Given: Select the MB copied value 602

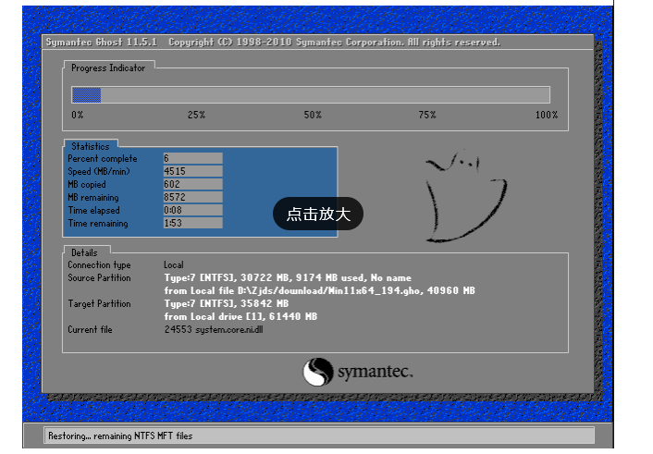Looking at the screenshot, I should coord(192,184).
